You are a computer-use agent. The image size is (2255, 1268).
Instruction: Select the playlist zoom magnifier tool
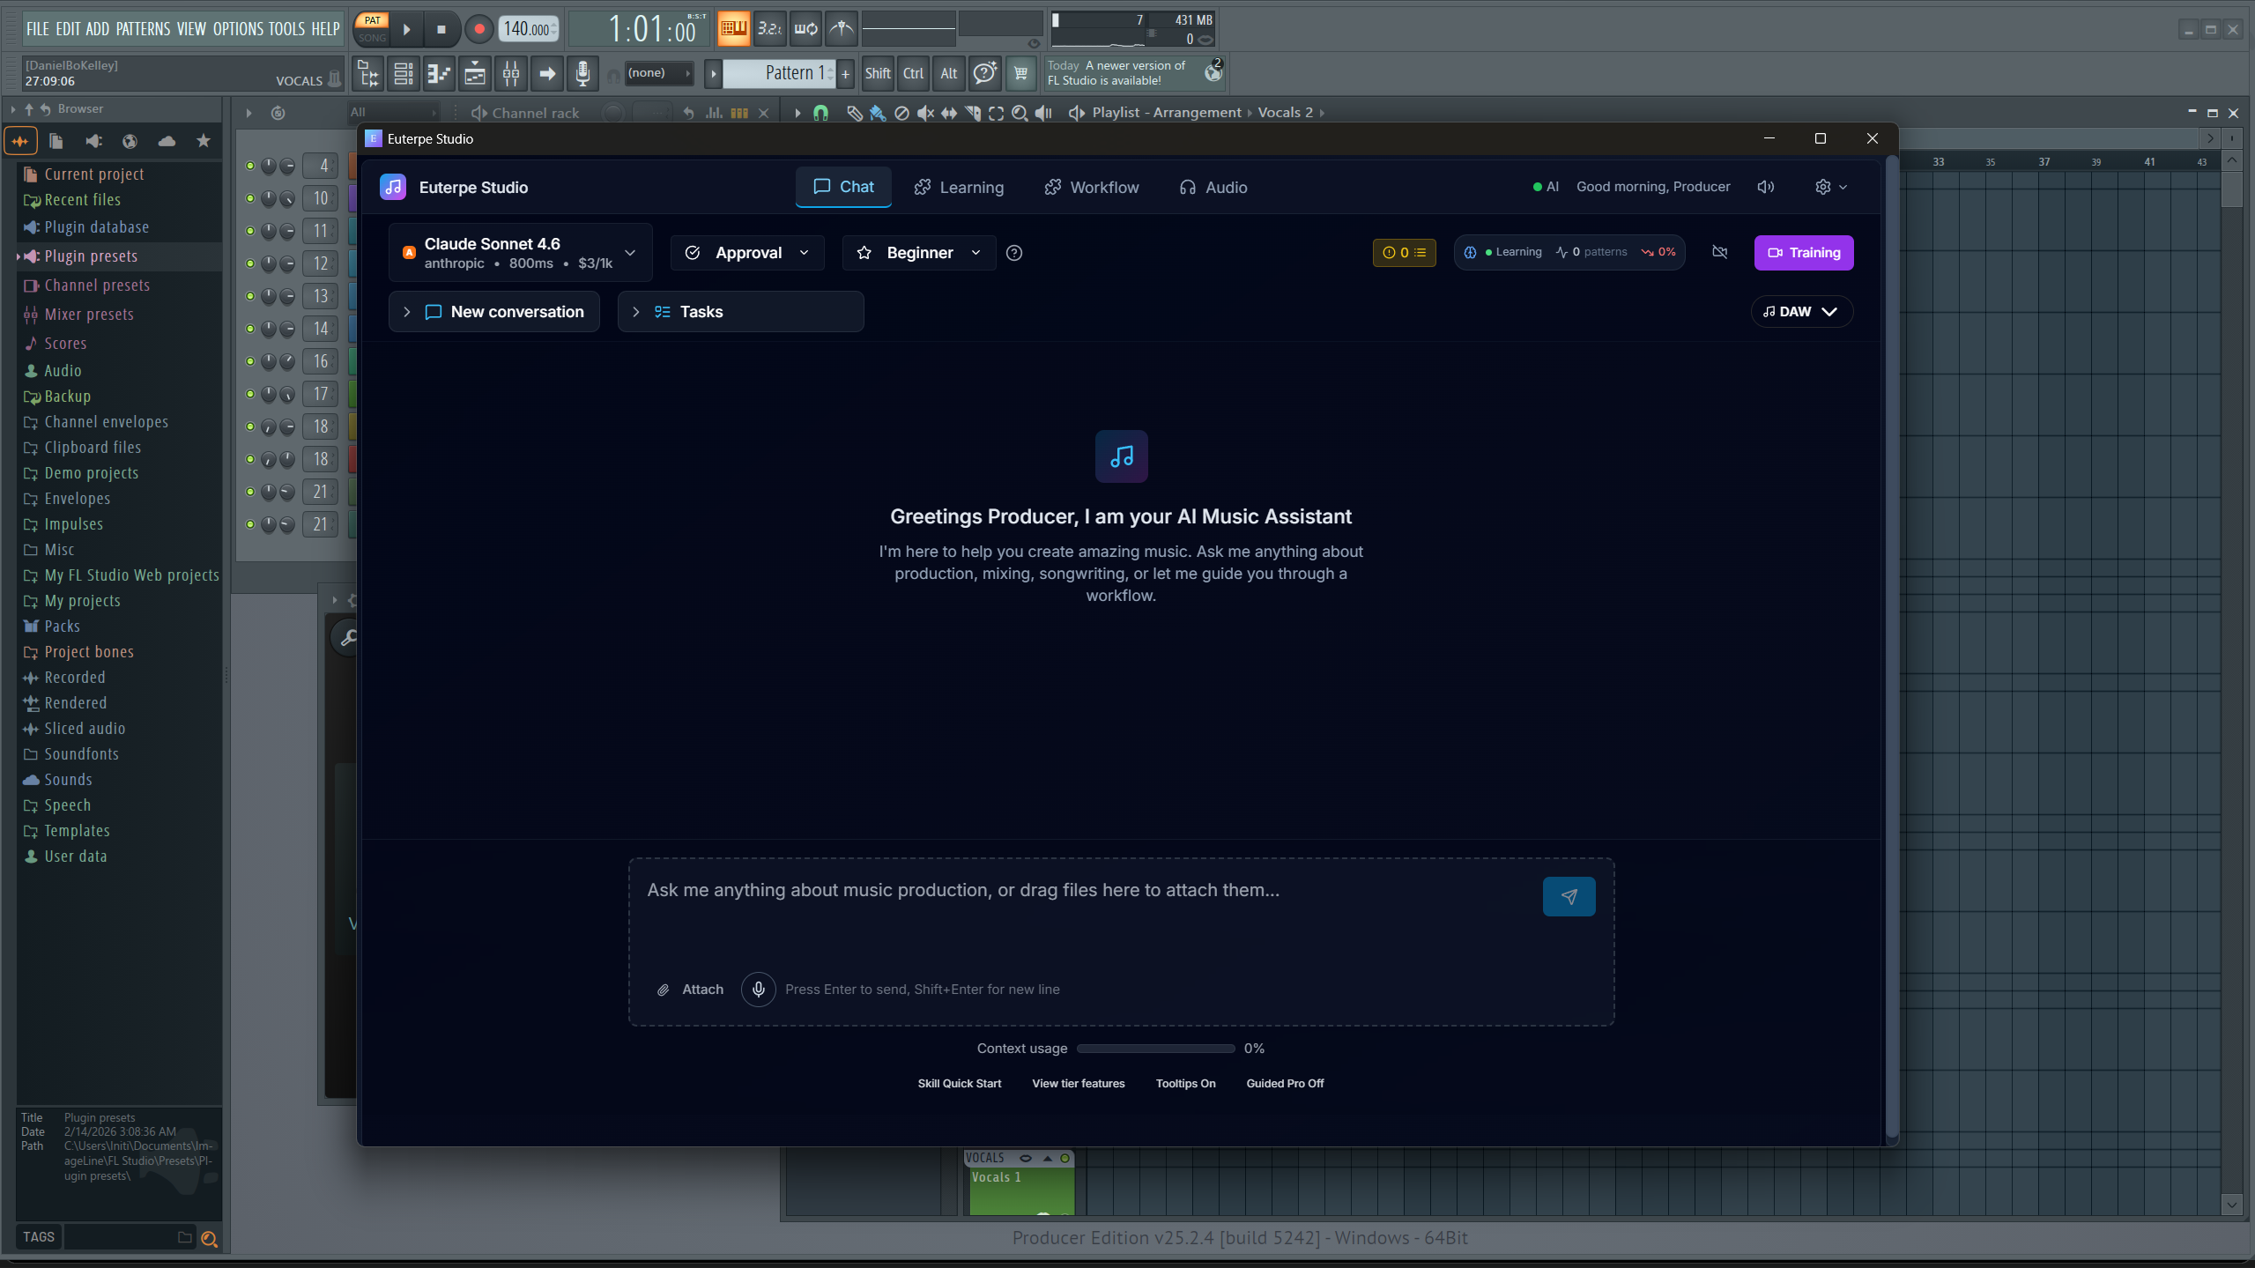[1020, 113]
